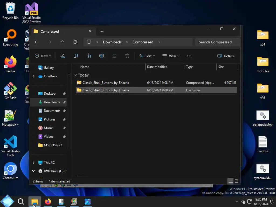Screen dimensions: 276x207
Task: Add a new Explorer tab
Action: coord(102,31)
